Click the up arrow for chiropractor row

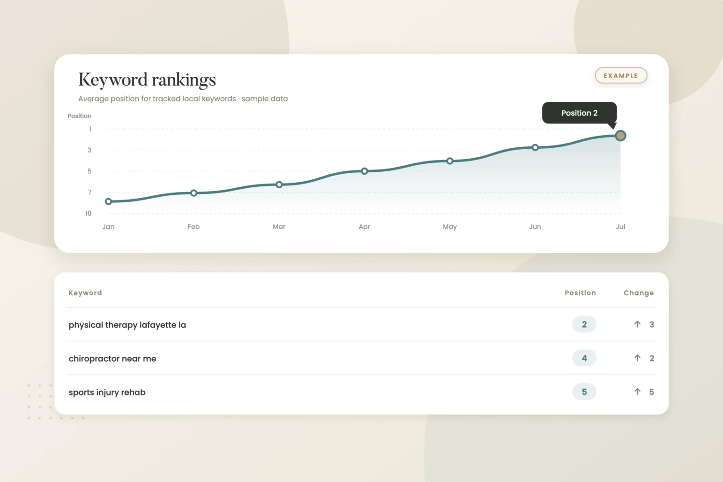637,358
